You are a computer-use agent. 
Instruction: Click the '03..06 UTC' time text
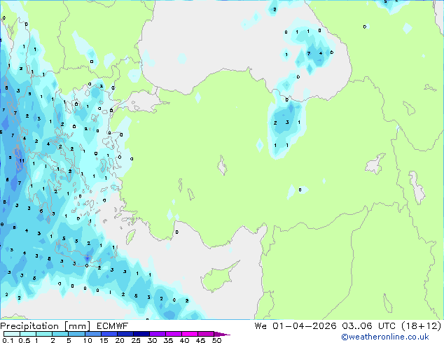pos(368,326)
